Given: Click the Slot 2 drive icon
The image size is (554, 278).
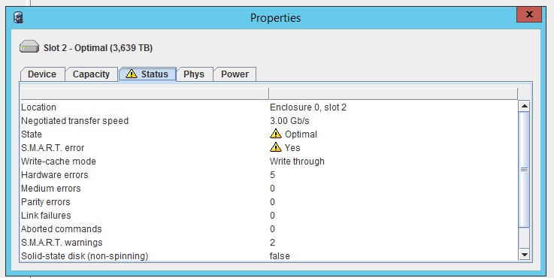Looking at the screenshot, I should 29,47.
